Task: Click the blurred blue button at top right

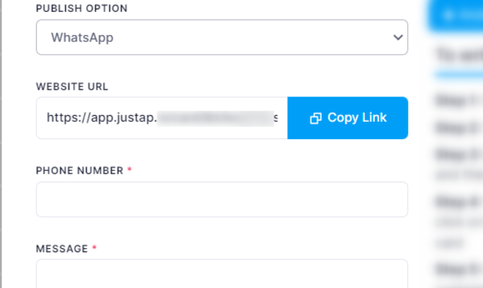Action: click(x=456, y=15)
